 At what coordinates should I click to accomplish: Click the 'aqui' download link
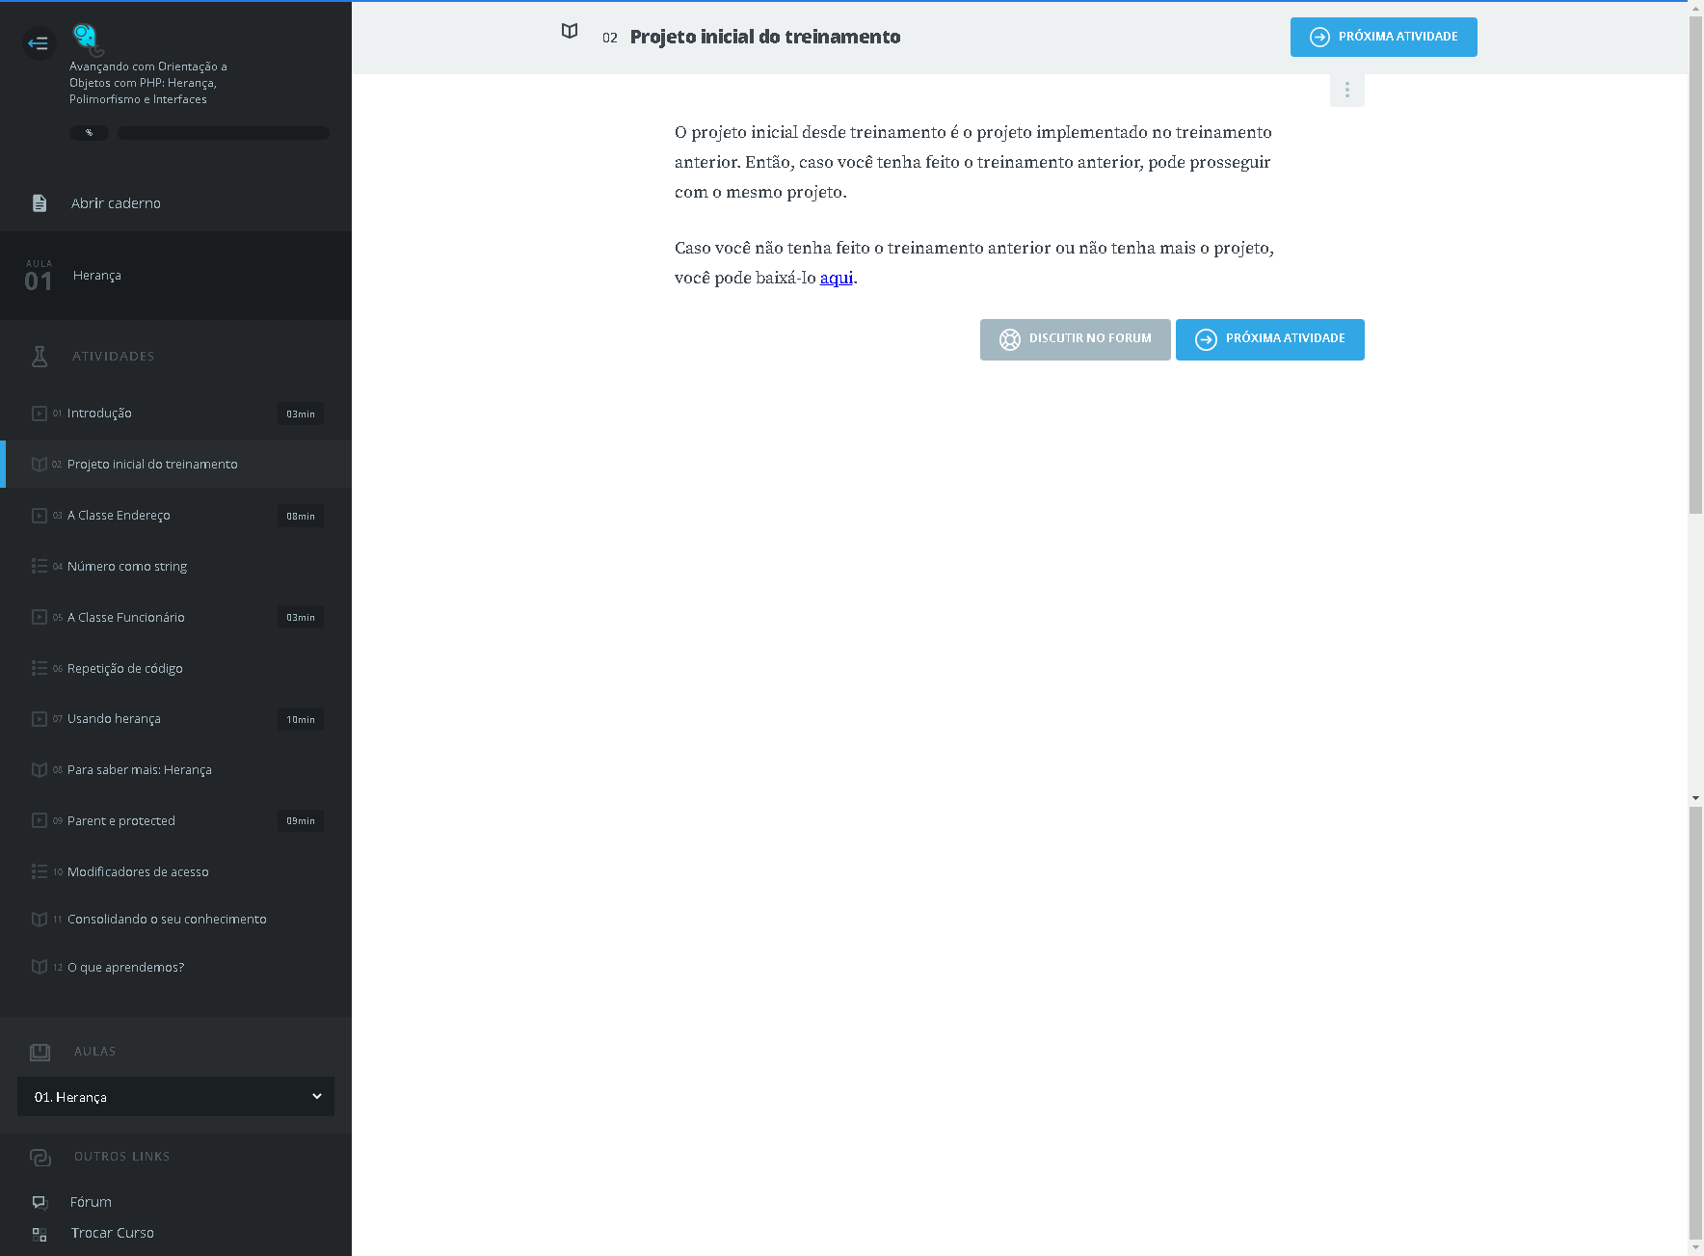836,279
